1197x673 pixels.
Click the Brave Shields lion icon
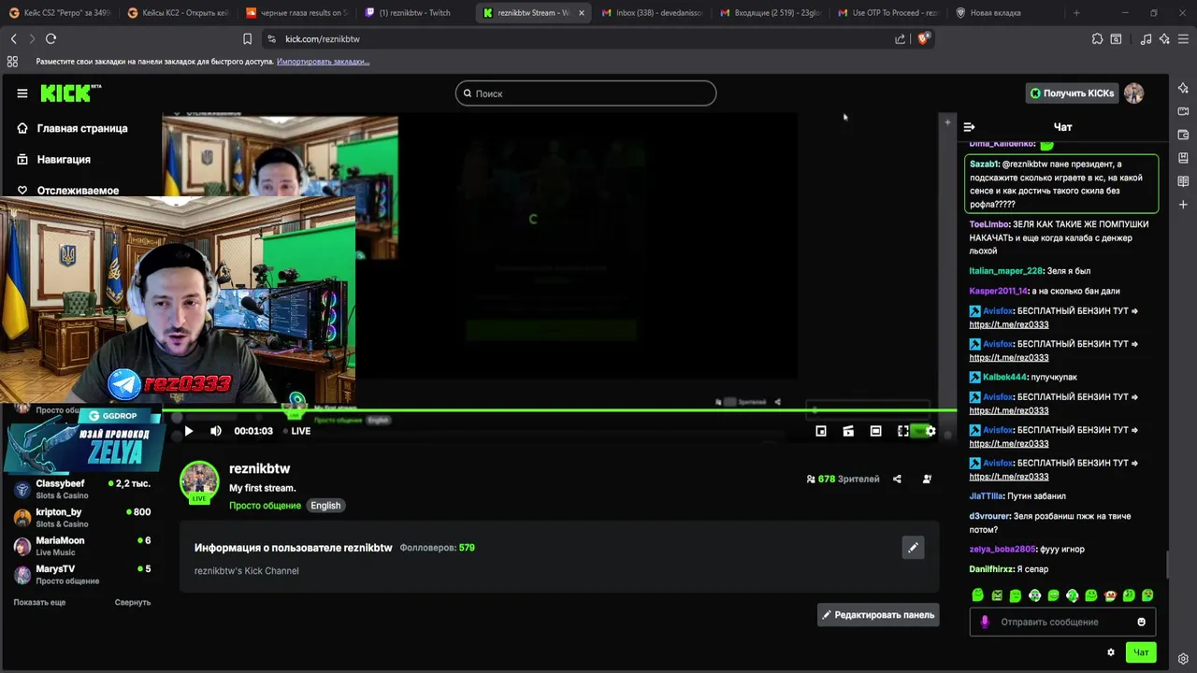tap(925, 38)
